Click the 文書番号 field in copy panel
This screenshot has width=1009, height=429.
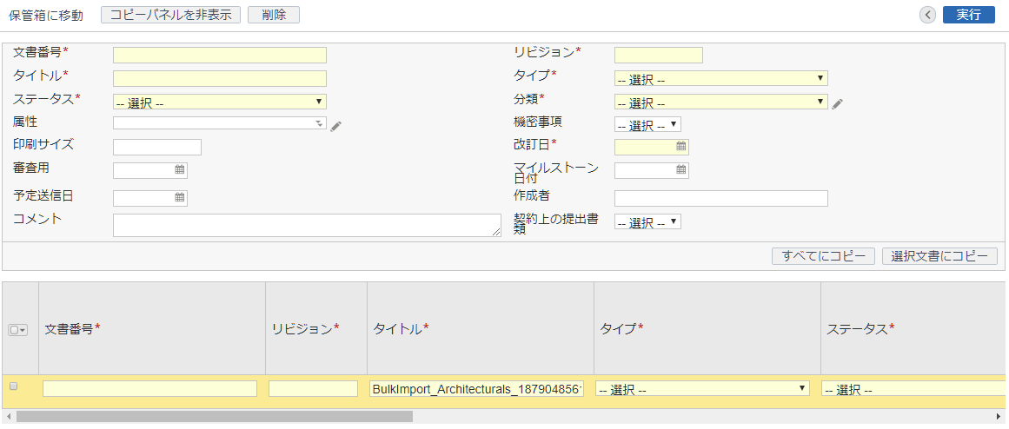tap(220, 56)
